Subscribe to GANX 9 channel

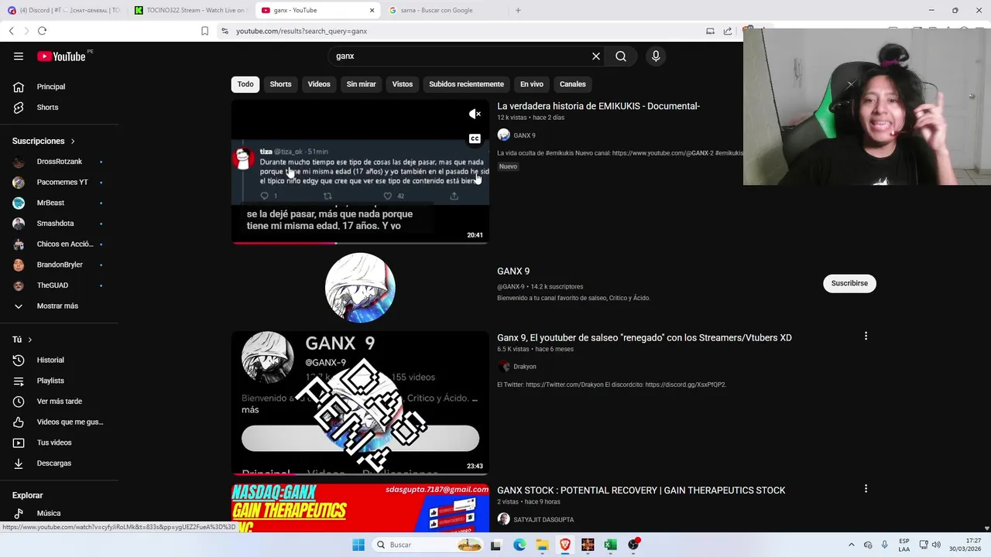point(849,283)
